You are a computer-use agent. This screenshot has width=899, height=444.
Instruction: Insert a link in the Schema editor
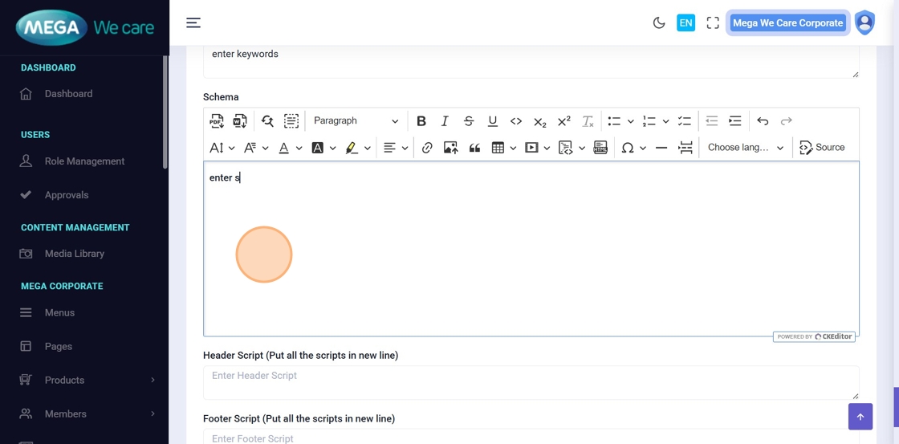click(x=427, y=148)
